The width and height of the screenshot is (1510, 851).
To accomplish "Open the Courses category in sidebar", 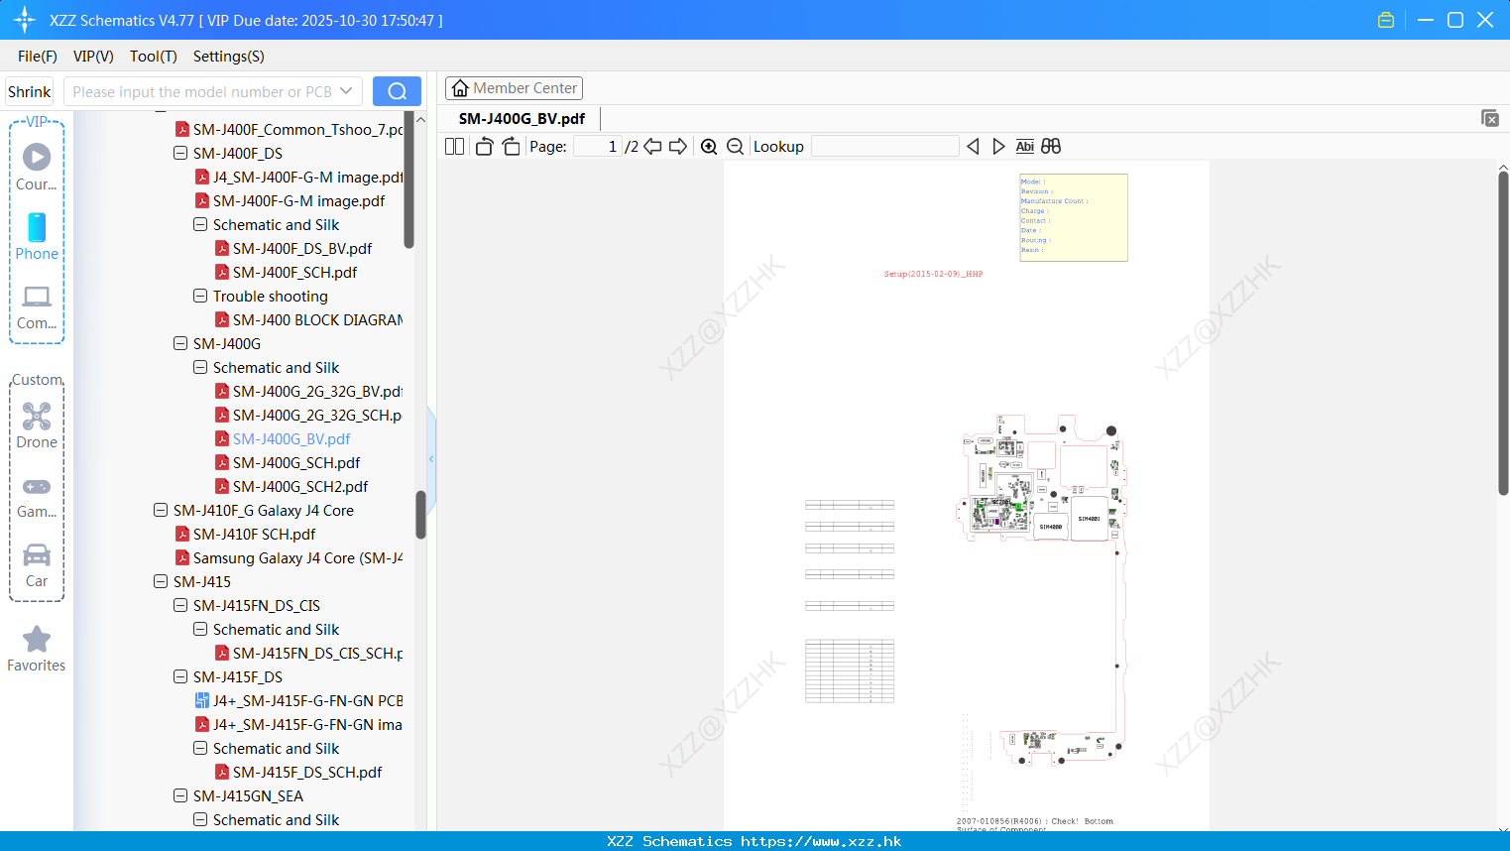I will [x=37, y=166].
